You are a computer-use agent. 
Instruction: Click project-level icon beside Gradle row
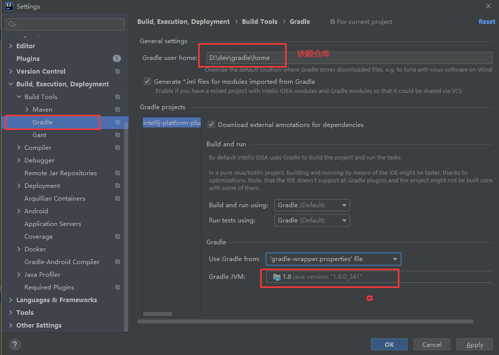tap(117, 122)
